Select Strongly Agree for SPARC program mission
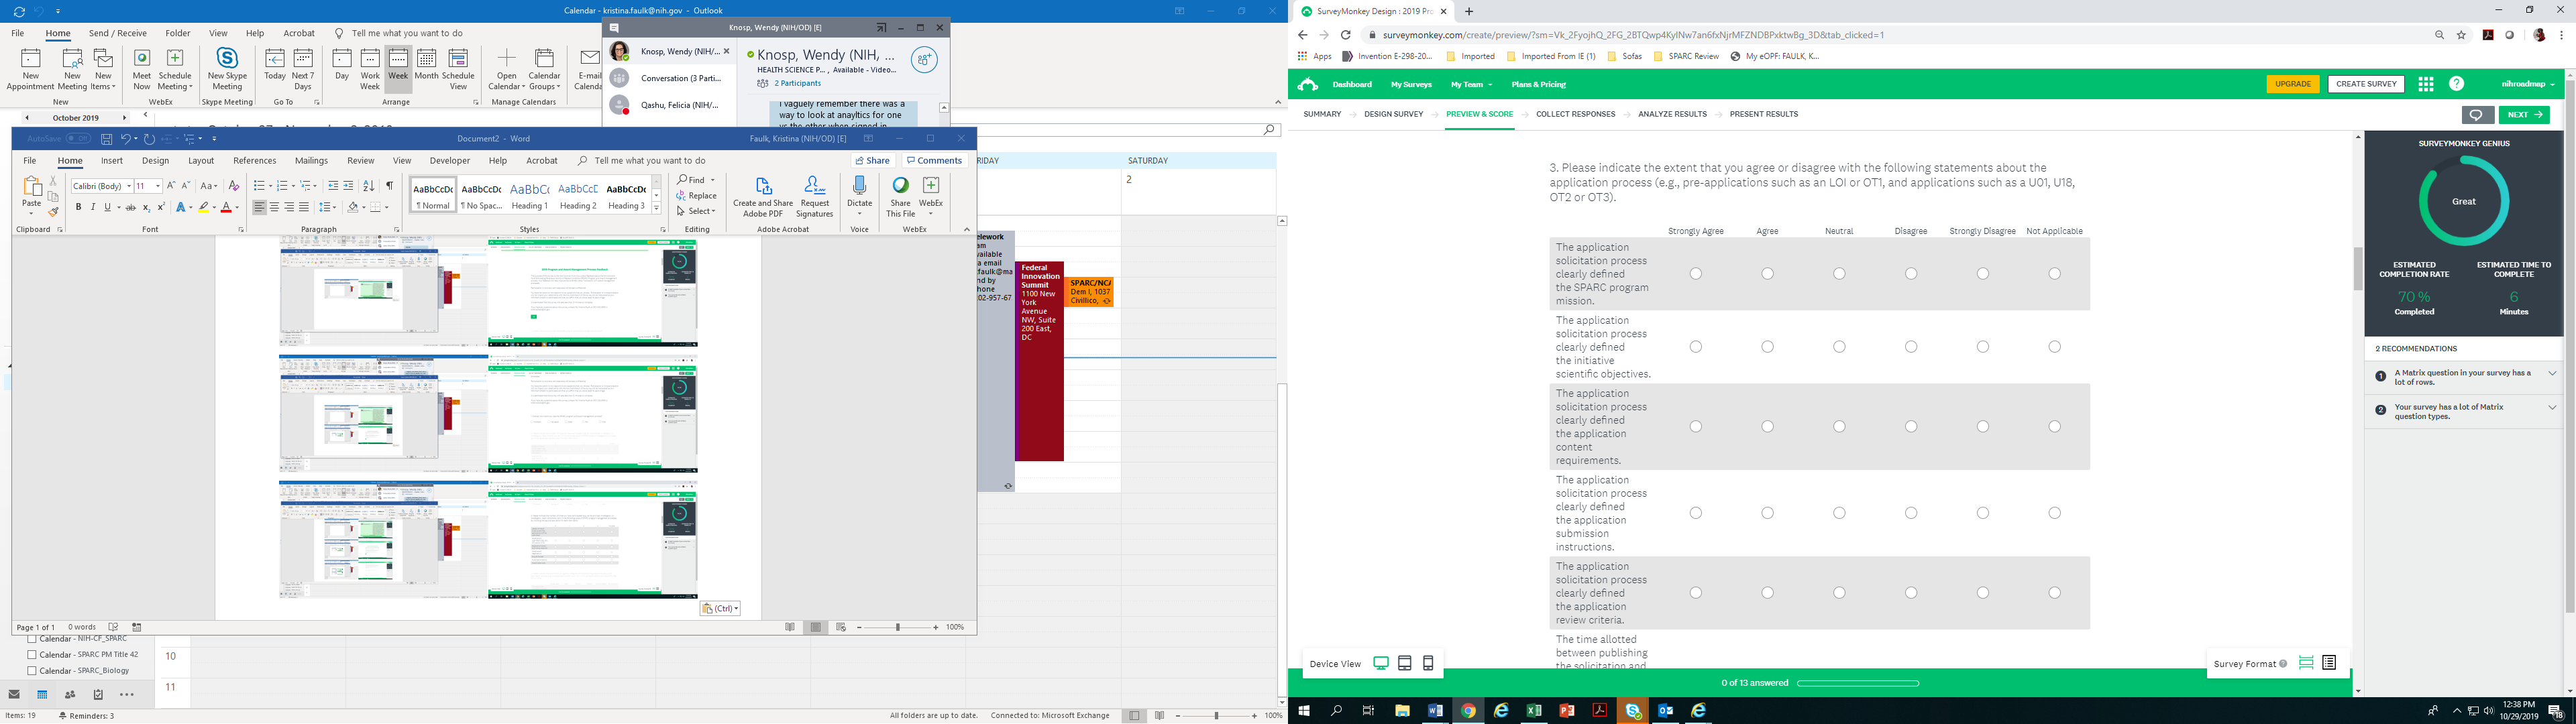This screenshot has height=724, width=2576. pyautogui.click(x=1695, y=274)
